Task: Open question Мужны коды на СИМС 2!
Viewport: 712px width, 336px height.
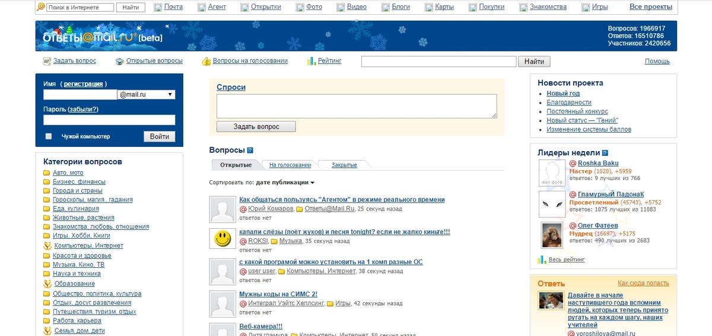Action: pyautogui.click(x=278, y=294)
